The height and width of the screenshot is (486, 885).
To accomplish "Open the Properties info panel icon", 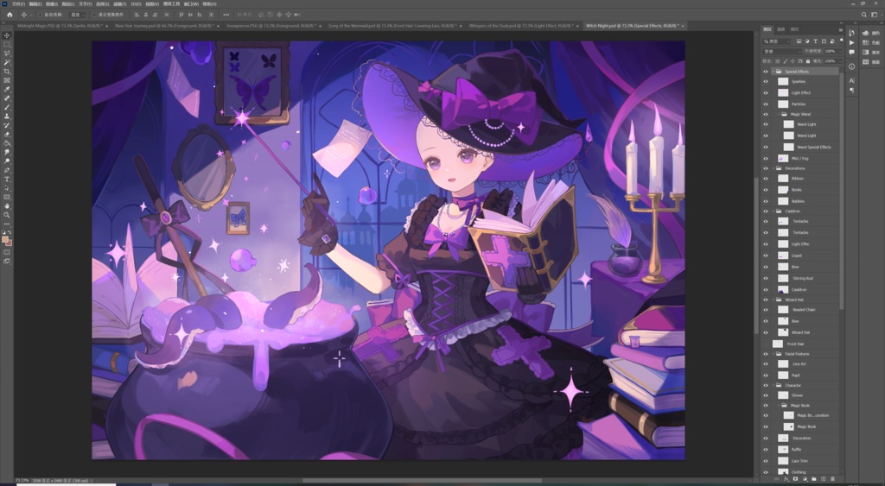I will click(851, 66).
